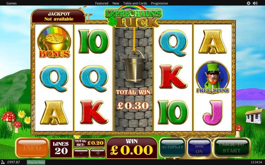Open the settings gear icon
The width and height of the screenshot is (265, 165).
[248, 3]
